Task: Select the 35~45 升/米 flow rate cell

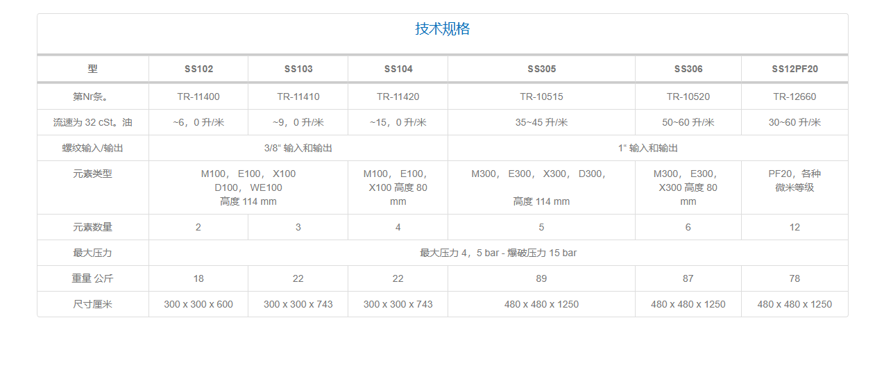Action: [541, 122]
